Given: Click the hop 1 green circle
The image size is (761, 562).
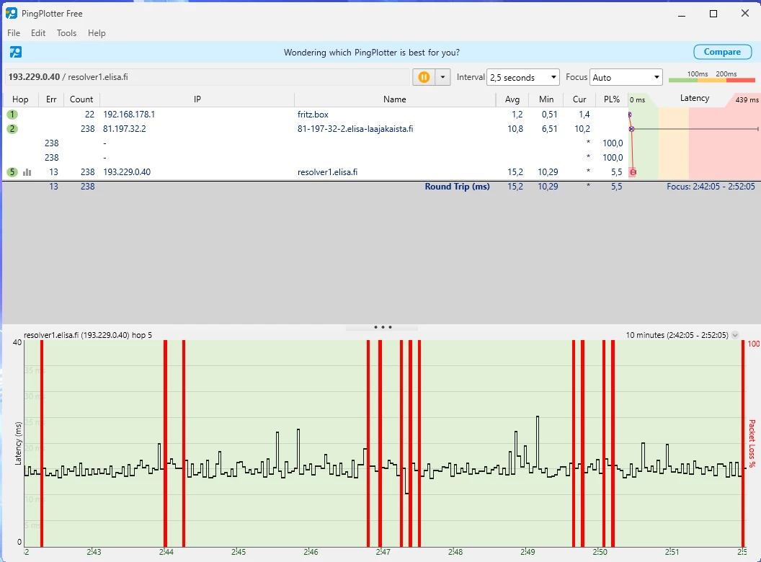Looking at the screenshot, I should [x=12, y=115].
